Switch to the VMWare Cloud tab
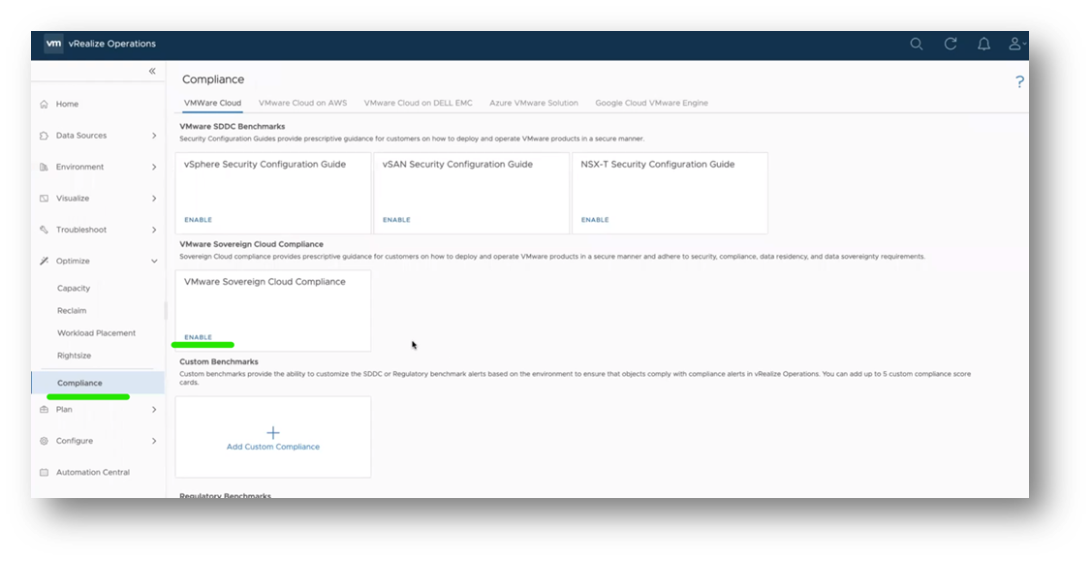This screenshot has height=561, width=1092. click(212, 103)
